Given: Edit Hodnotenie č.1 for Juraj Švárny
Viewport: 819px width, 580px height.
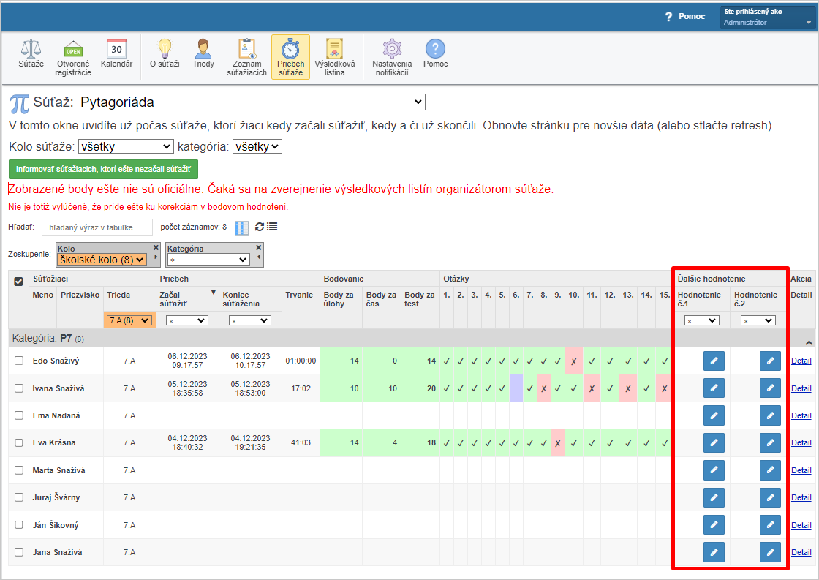Looking at the screenshot, I should pyautogui.click(x=714, y=497).
